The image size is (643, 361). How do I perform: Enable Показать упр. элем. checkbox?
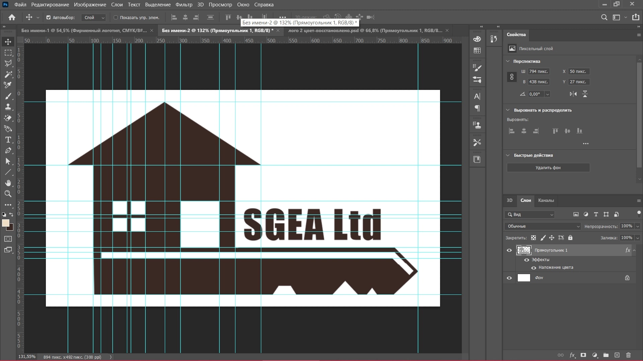tap(116, 17)
